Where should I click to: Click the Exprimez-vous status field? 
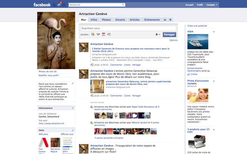tap(128, 28)
